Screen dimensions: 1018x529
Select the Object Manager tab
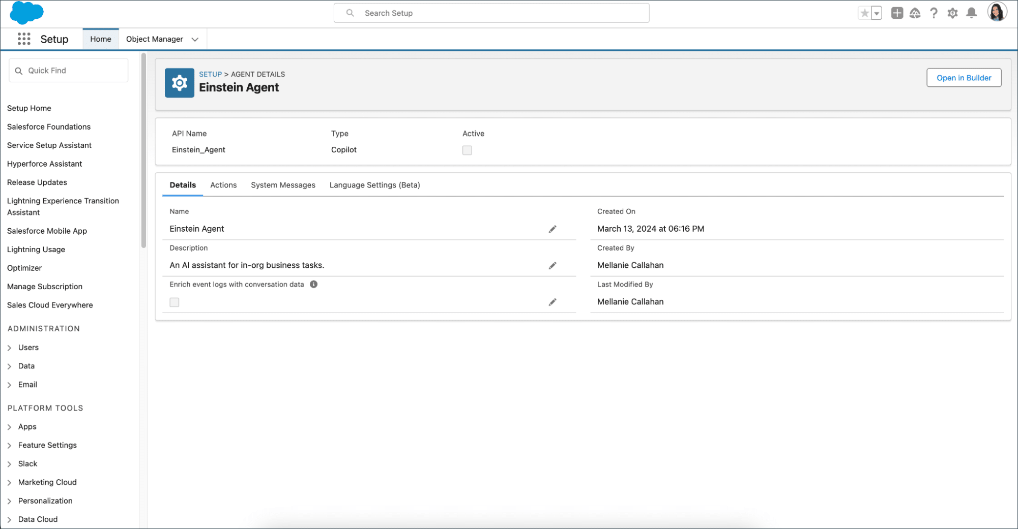tap(155, 39)
